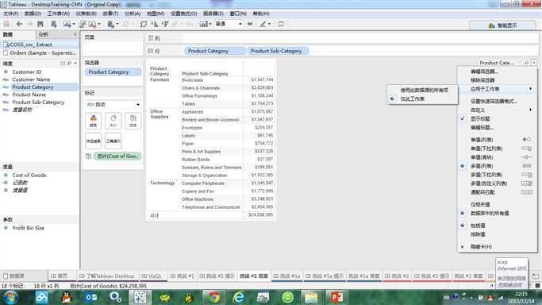Click the sort descending toolbar icon
The width and height of the screenshot is (542, 305).
[x=165, y=24]
